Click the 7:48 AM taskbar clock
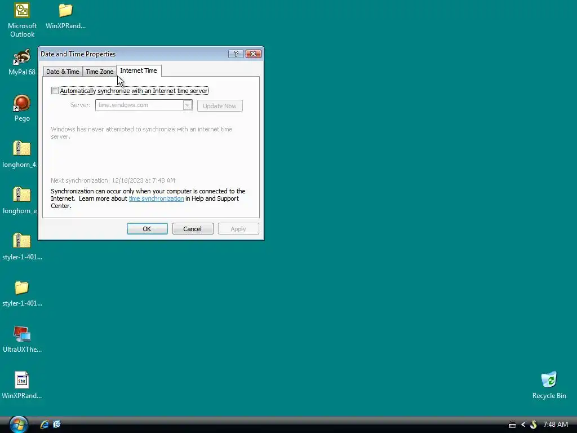 point(556,425)
